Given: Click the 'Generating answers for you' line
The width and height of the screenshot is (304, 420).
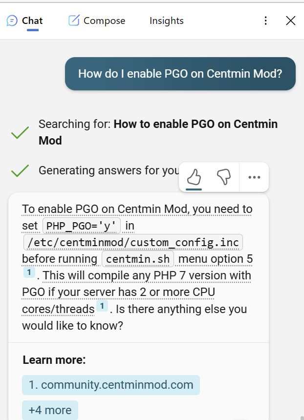Looking at the screenshot, I should pyautogui.click(x=109, y=170).
